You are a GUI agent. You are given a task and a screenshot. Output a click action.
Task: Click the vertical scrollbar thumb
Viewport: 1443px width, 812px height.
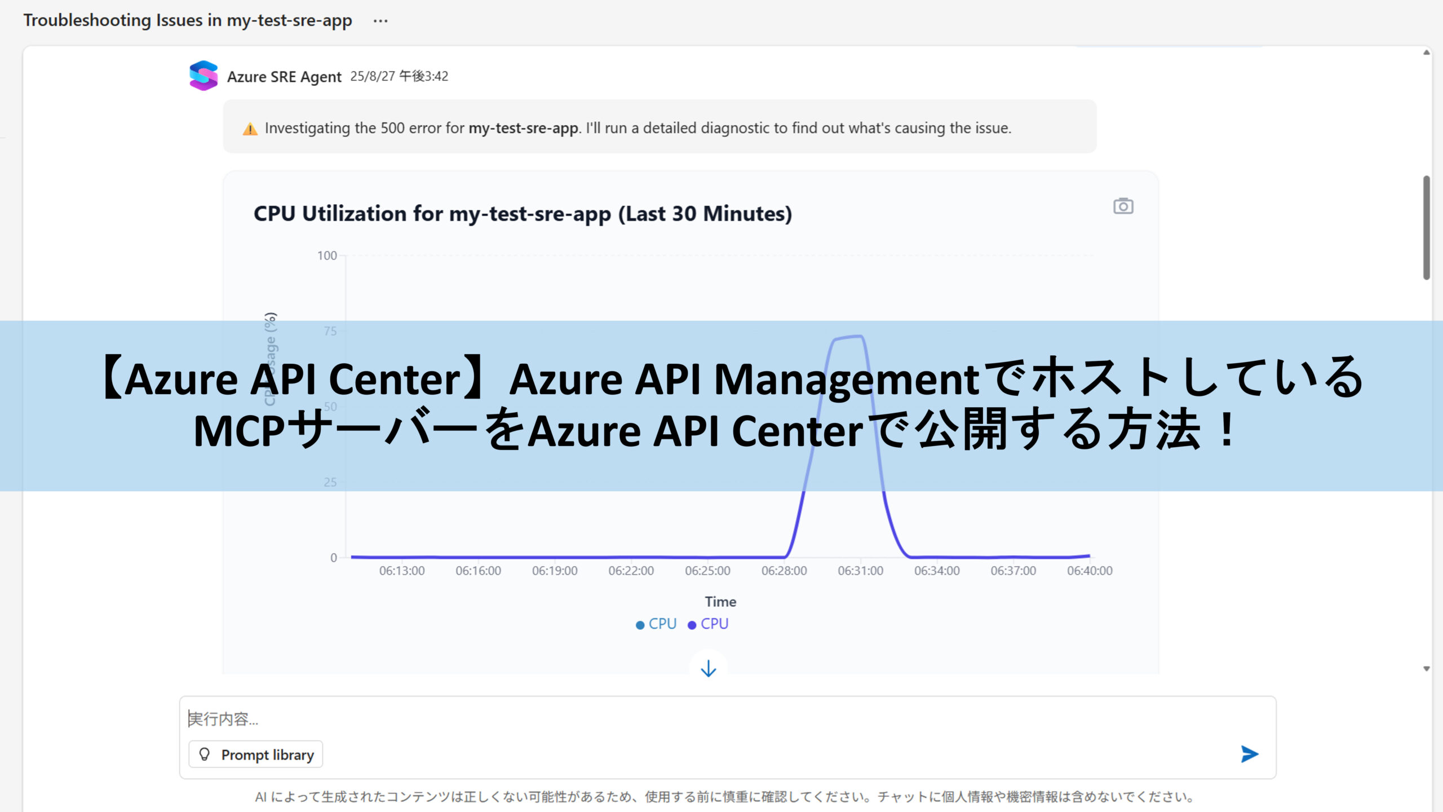pos(1426,228)
